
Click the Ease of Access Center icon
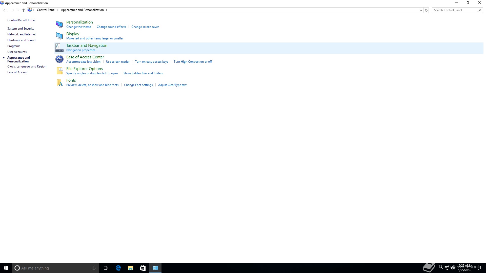tap(59, 59)
